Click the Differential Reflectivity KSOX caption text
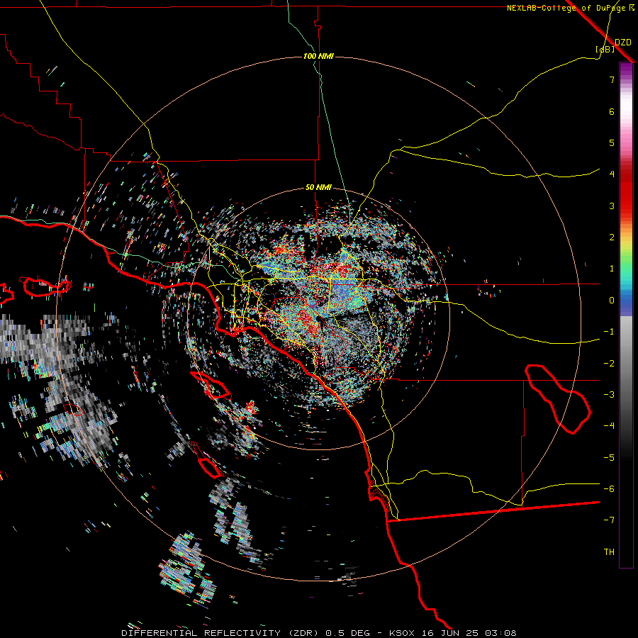Image resolution: width=638 pixels, height=638 pixels. pyautogui.click(x=319, y=633)
